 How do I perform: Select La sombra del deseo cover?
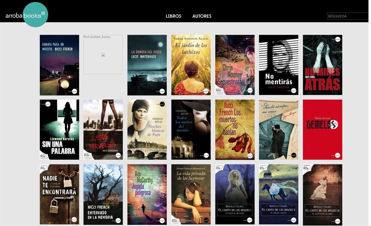[147, 65]
